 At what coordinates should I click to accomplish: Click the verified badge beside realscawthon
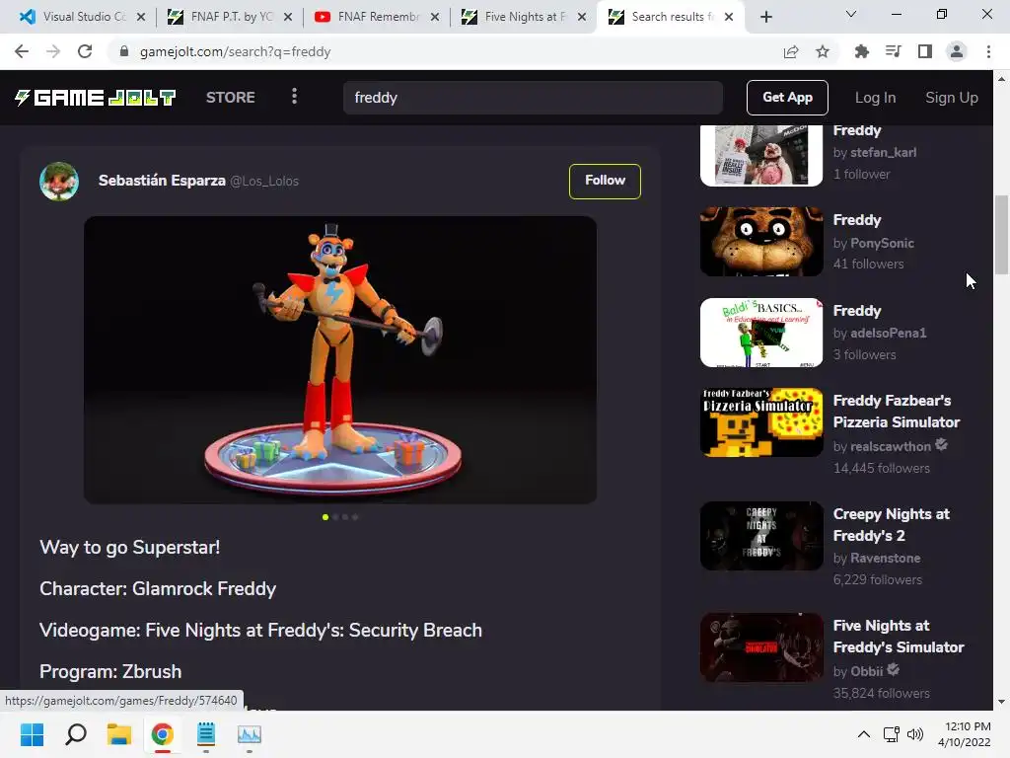tap(941, 445)
